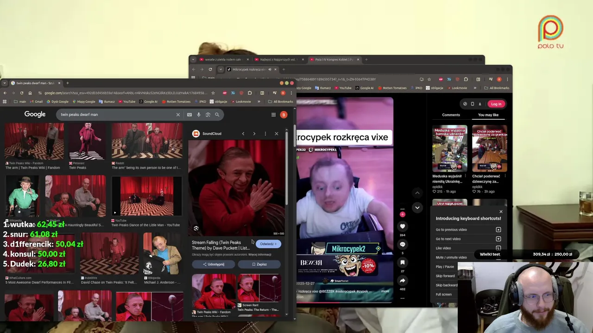593x333 pixels.
Task: Open the home page in the Google window
Action: [30, 93]
